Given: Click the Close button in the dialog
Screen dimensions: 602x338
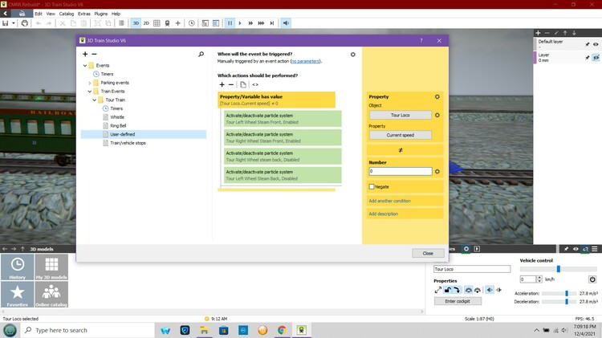Looking at the screenshot, I should pyautogui.click(x=428, y=253).
